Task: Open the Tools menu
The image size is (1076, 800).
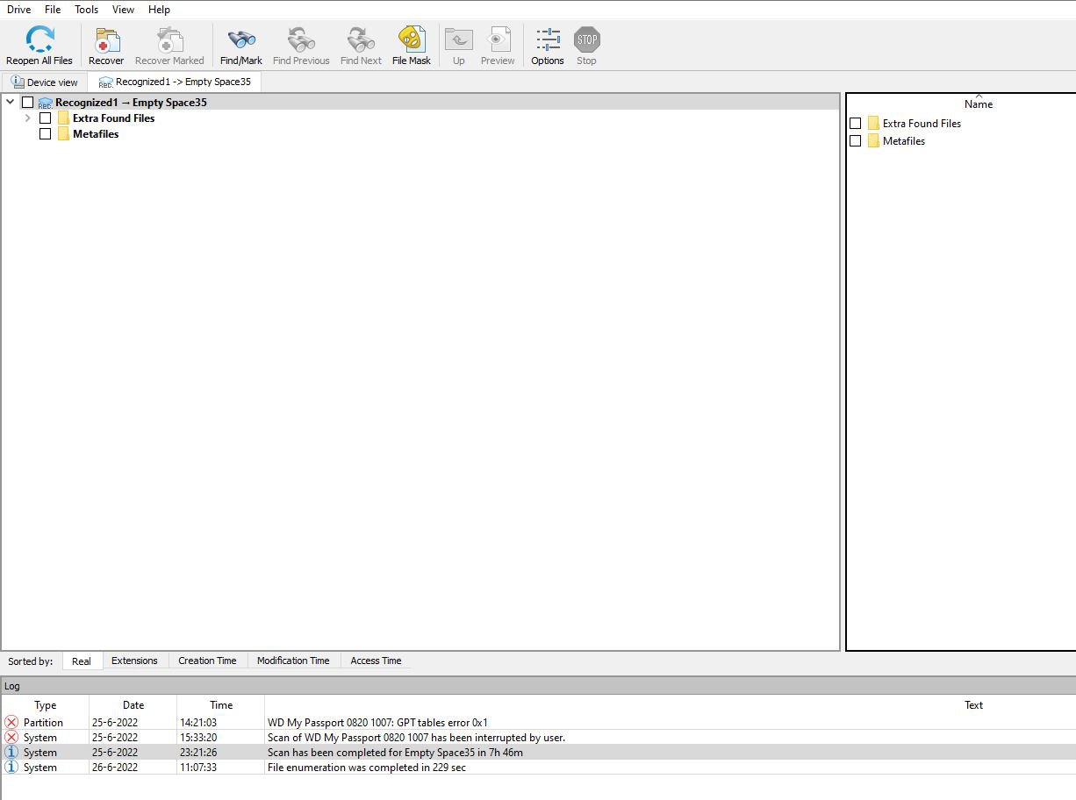Action: pyautogui.click(x=87, y=10)
